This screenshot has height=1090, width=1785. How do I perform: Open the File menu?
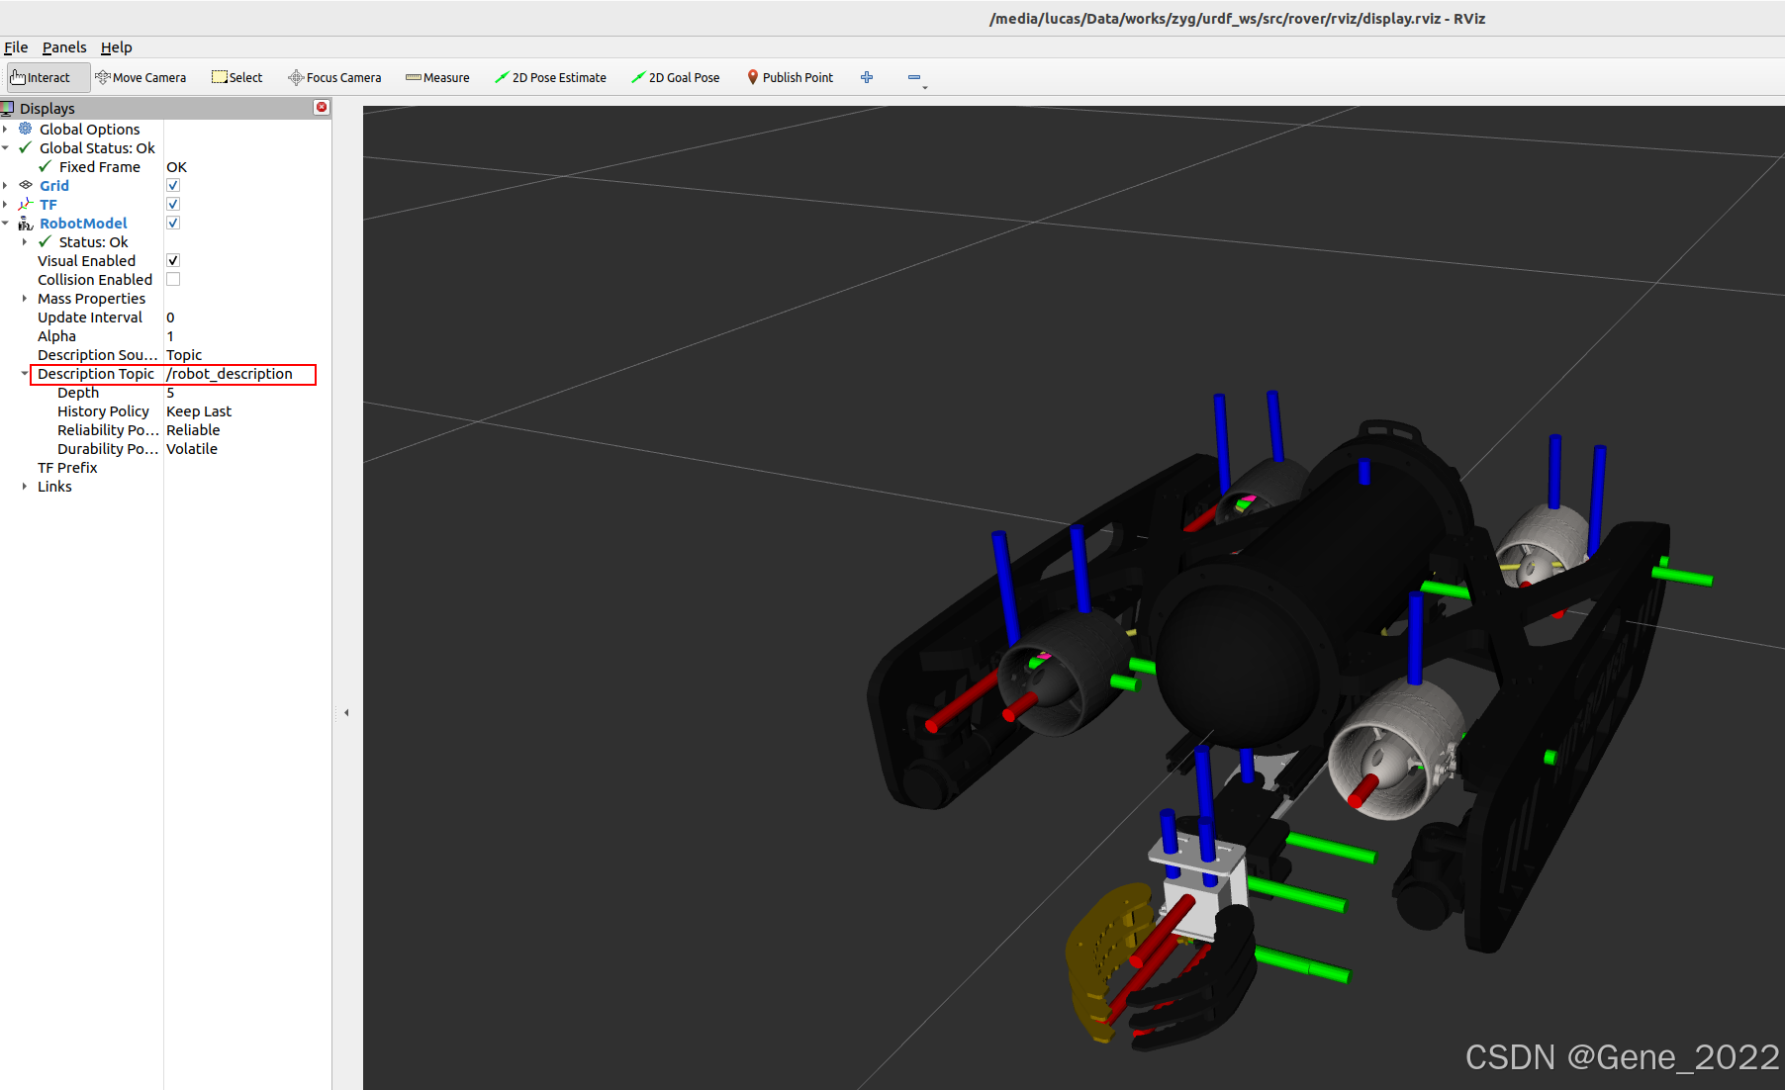(16, 46)
